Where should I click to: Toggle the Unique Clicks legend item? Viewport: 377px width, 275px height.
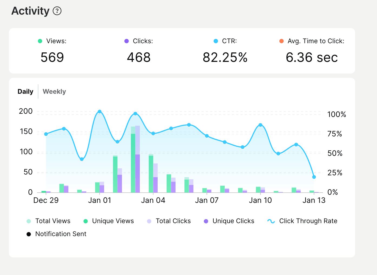[x=233, y=221]
